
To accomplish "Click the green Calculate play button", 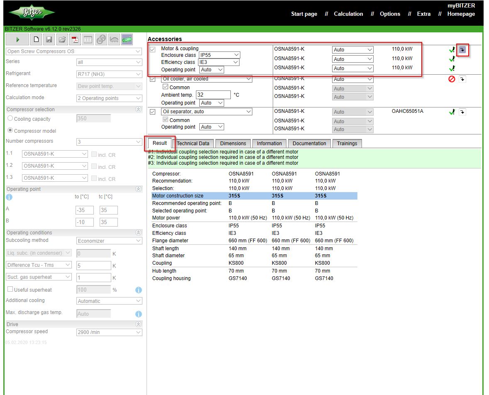I will 17,39.
